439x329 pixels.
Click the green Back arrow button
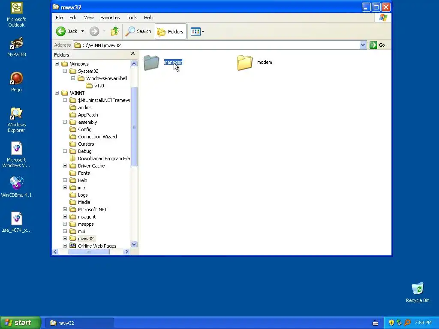point(61,31)
